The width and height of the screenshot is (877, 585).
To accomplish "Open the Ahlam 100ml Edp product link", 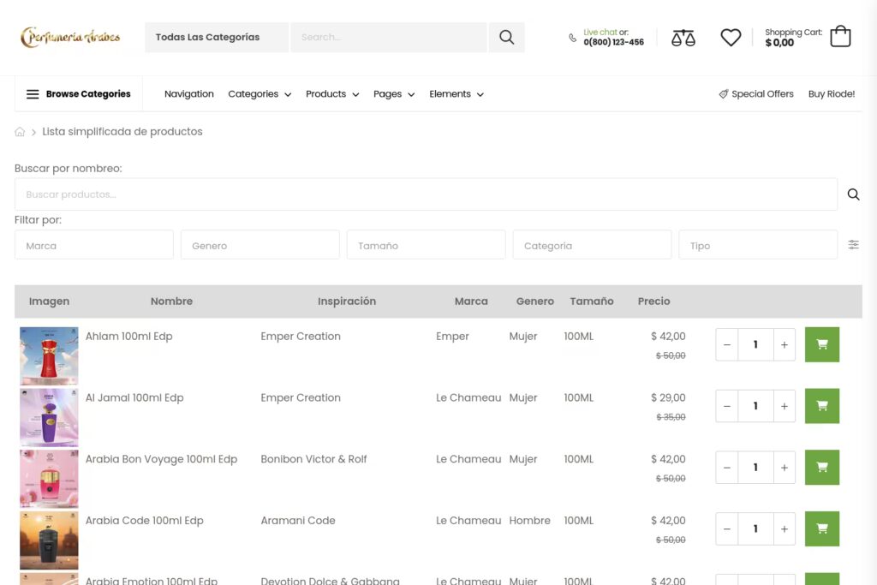I will 128,336.
